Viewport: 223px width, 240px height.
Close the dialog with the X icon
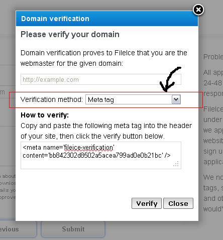pos(198,10)
